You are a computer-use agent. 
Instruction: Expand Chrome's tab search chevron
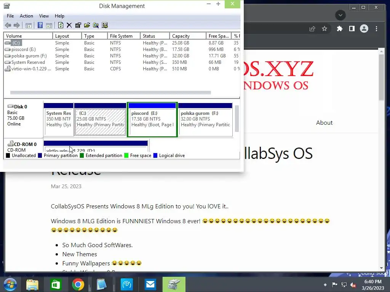(340, 15)
